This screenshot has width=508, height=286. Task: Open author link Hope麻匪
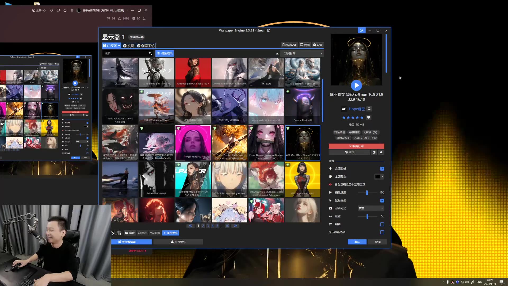coord(357,109)
